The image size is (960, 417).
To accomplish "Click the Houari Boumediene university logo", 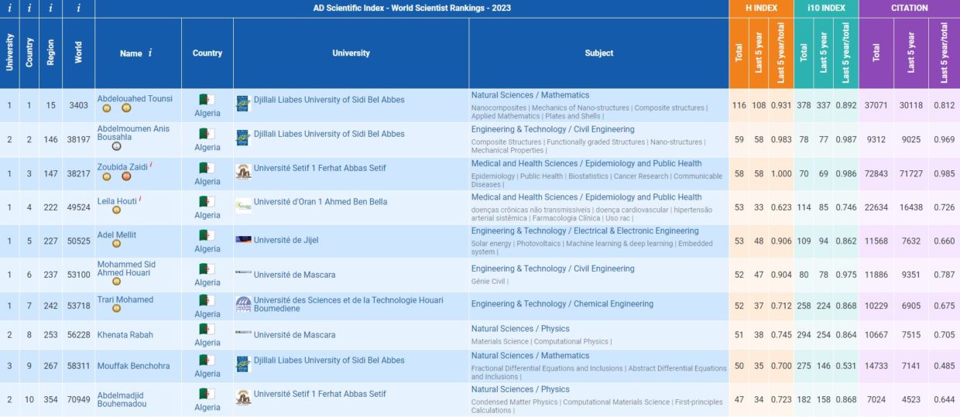I will [243, 304].
